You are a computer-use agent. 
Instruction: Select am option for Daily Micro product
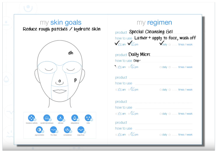(116, 67)
